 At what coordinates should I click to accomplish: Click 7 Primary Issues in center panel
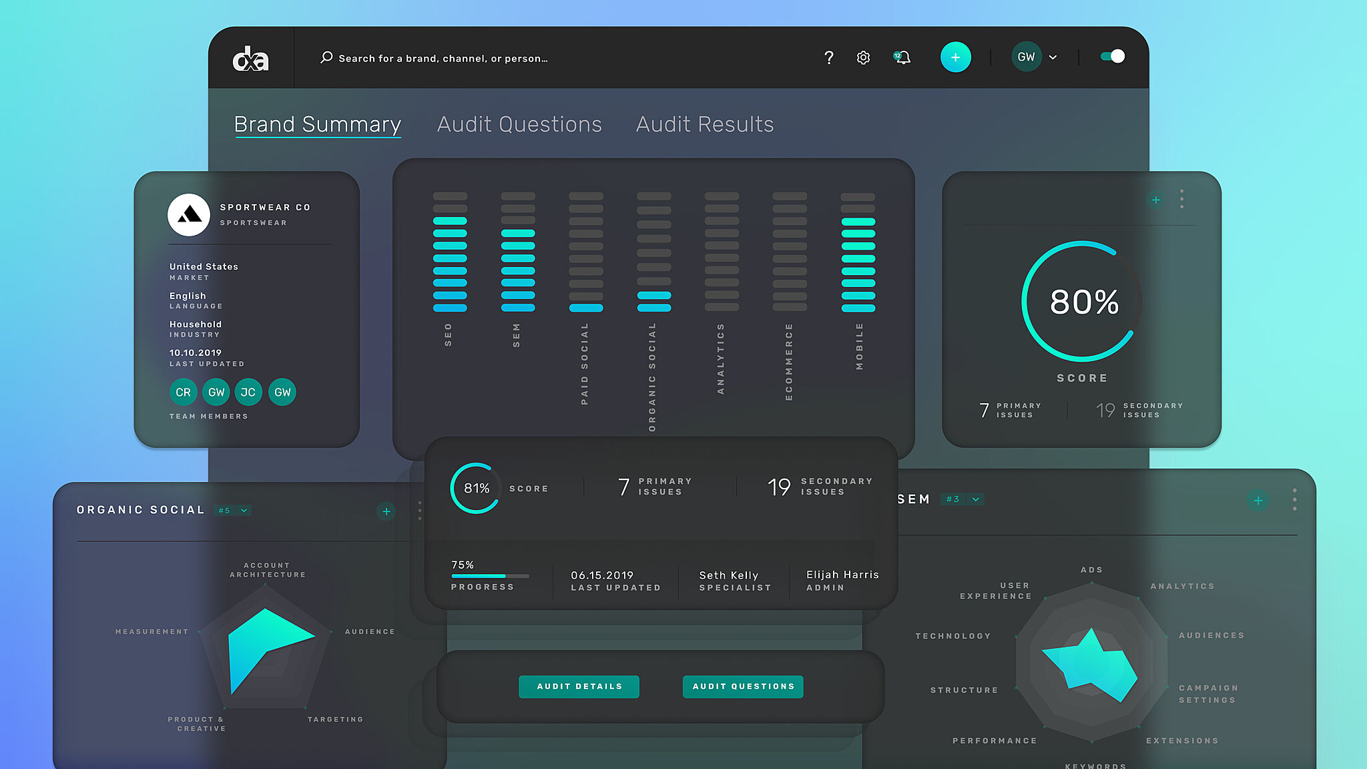pyautogui.click(x=655, y=487)
